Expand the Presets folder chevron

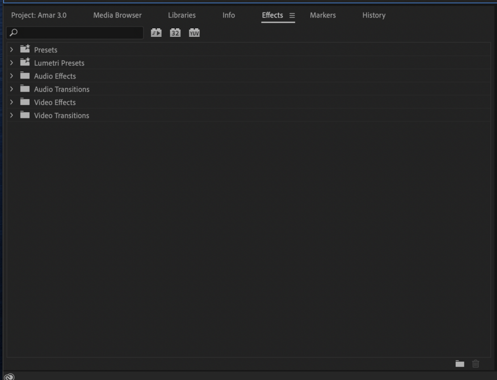pos(12,50)
